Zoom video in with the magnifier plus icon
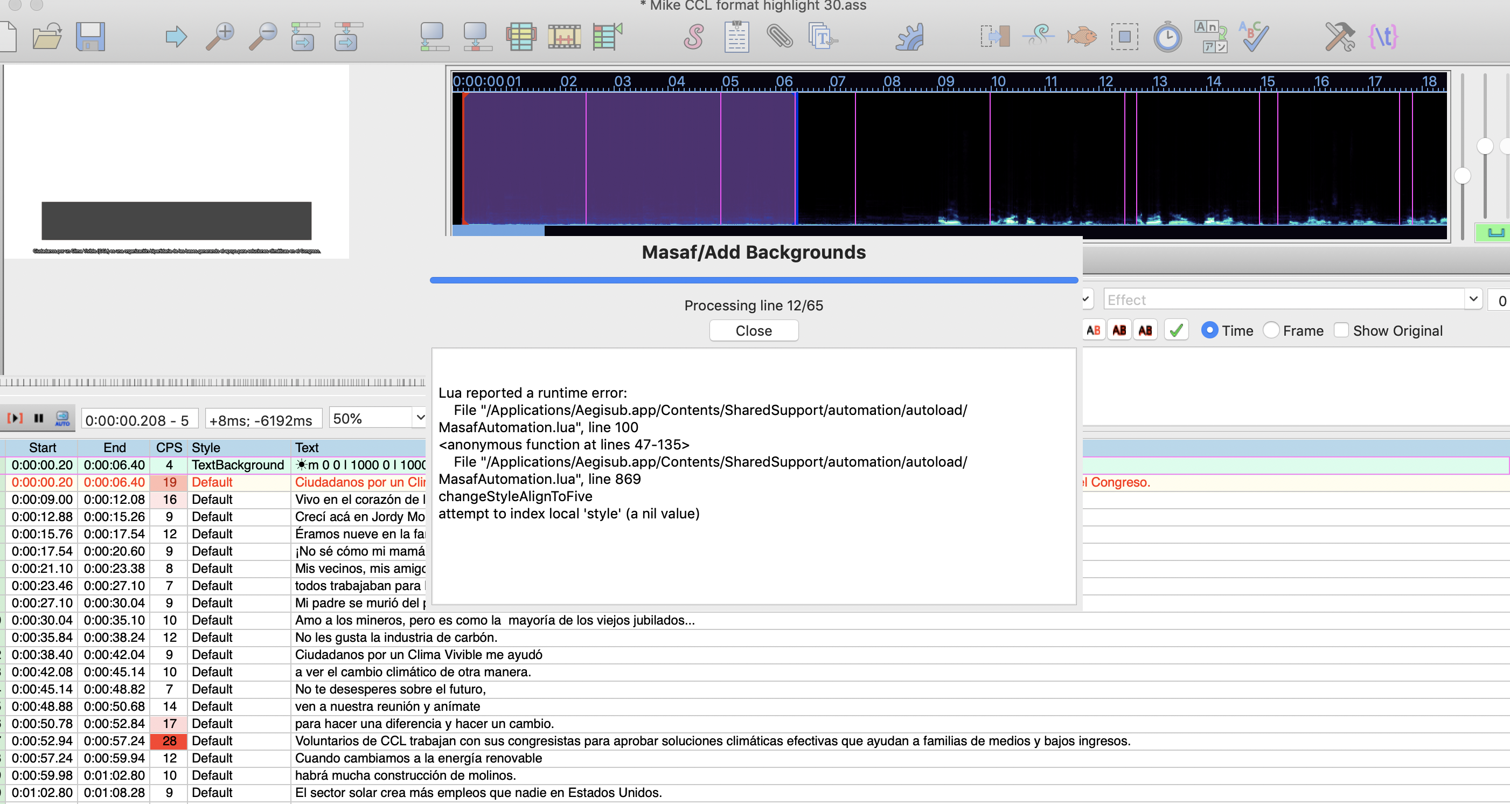This screenshot has width=1510, height=804. 220,37
